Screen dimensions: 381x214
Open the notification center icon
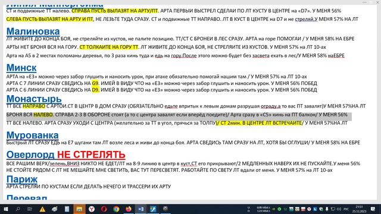pyautogui.click(x=373, y=209)
